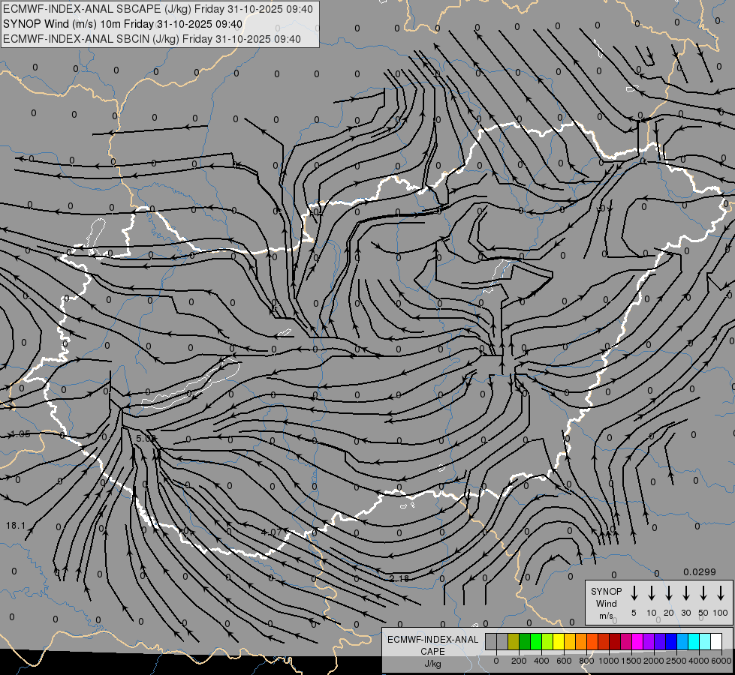This screenshot has height=675, width=735.
Task: Click 'ECMWF-INDEX-ANAL' in the bottom color legend
Action: coord(432,640)
